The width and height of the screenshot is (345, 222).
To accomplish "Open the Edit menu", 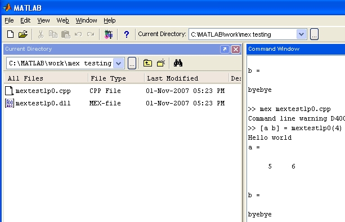I will pyautogui.click(x=25, y=20).
